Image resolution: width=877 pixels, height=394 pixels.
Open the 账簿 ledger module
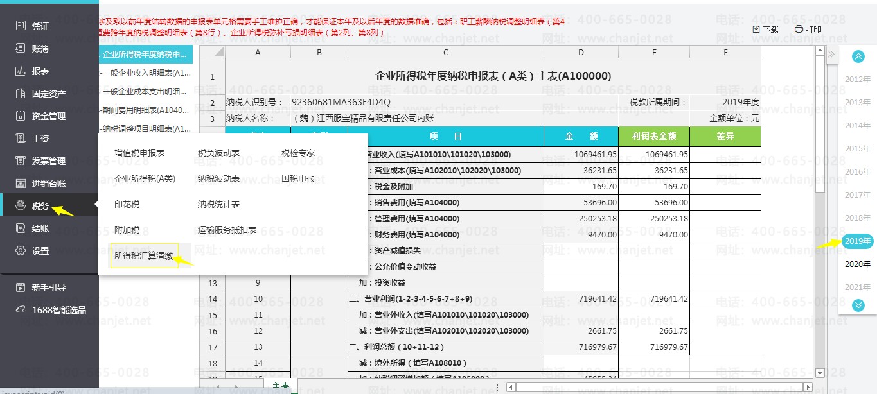40,49
